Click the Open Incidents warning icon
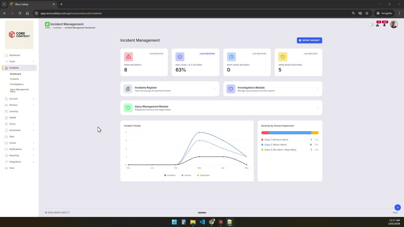 [128, 57]
